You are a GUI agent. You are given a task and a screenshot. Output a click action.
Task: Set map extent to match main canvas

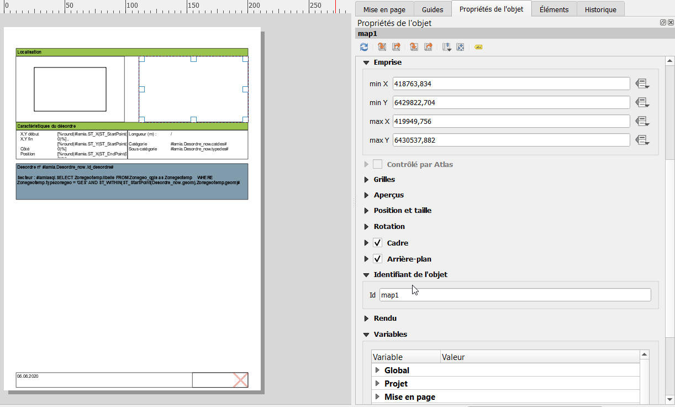382,48
